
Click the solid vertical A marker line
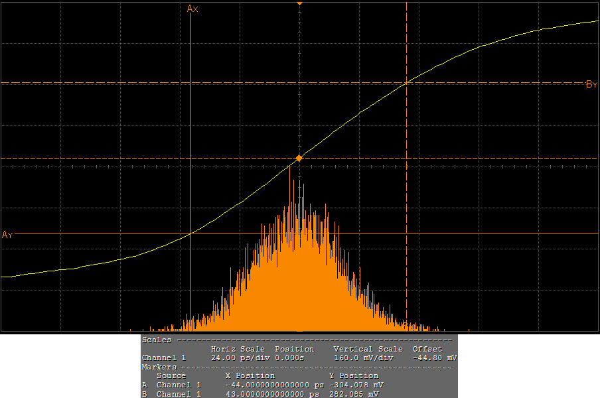(190, 133)
